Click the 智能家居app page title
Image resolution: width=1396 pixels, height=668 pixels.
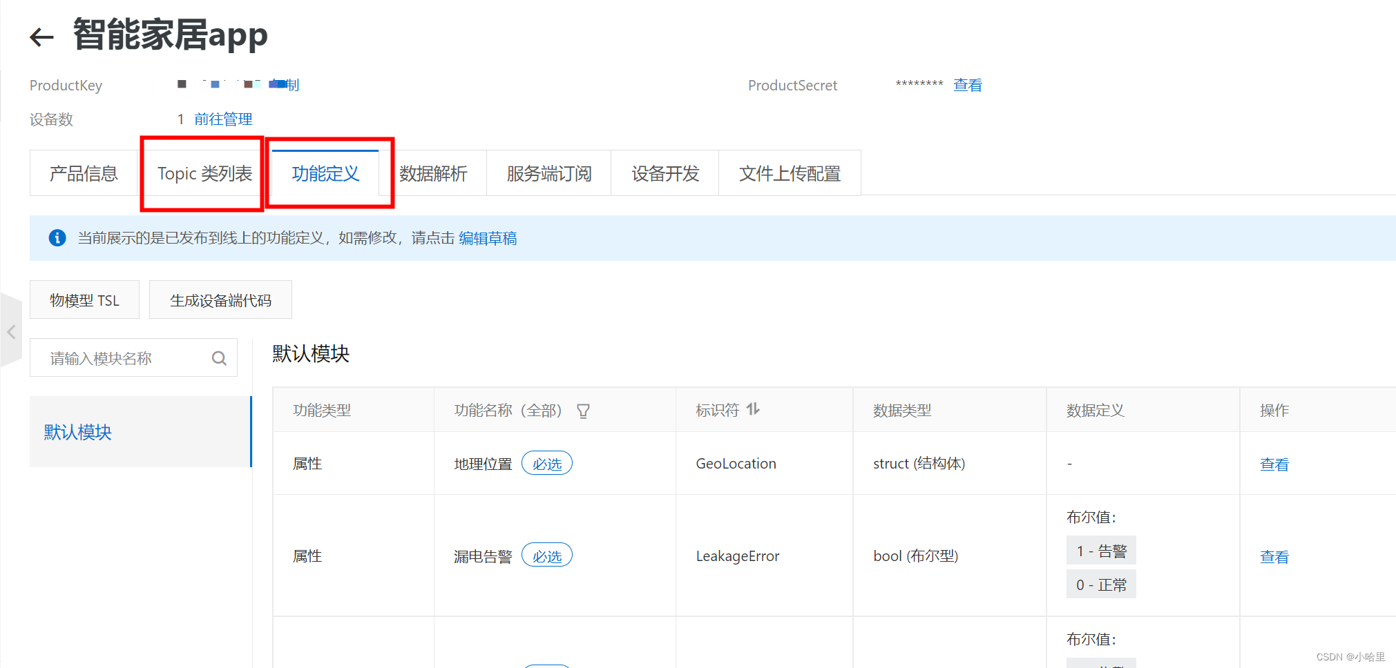170,35
